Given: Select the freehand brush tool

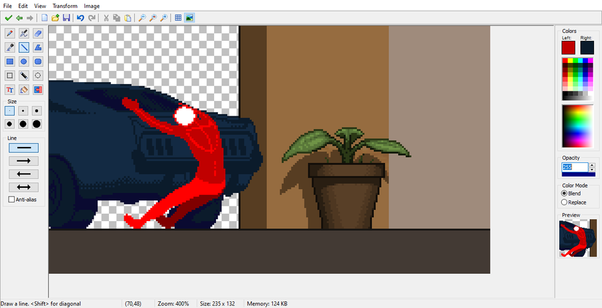Looking at the screenshot, I should pos(24,33).
